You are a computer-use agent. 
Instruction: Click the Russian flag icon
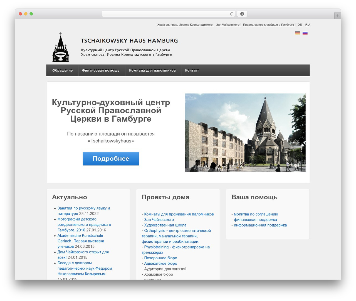coord(305,33)
